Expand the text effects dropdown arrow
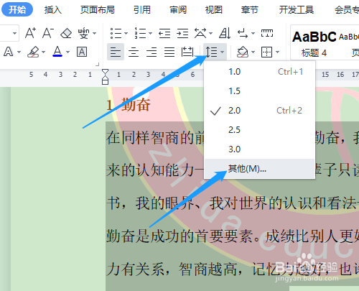 19,52
